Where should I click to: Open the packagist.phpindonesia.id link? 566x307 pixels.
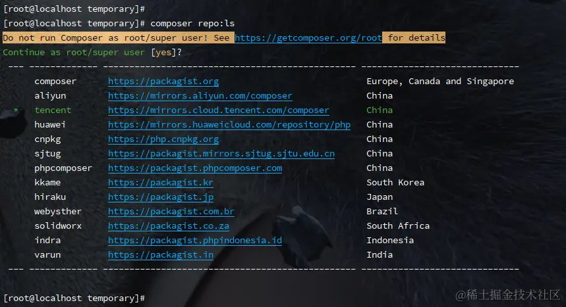pyautogui.click(x=195, y=240)
